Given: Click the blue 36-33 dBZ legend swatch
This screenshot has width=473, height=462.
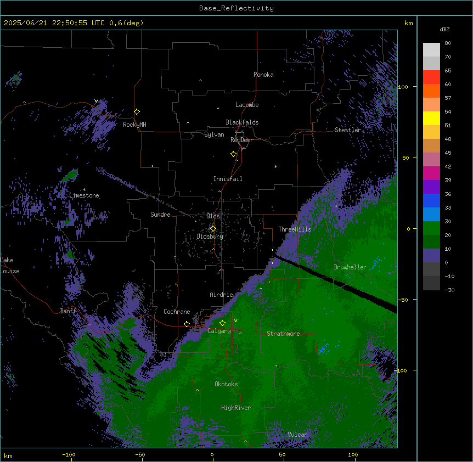Looking at the screenshot, I should 431,201.
